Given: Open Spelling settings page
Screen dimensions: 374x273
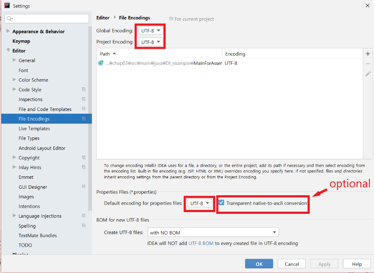Looking at the screenshot, I should tap(27, 226).
